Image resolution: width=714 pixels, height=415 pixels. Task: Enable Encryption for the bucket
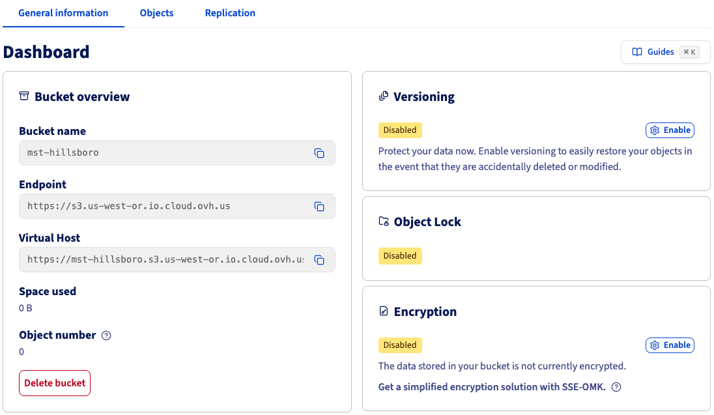click(670, 345)
